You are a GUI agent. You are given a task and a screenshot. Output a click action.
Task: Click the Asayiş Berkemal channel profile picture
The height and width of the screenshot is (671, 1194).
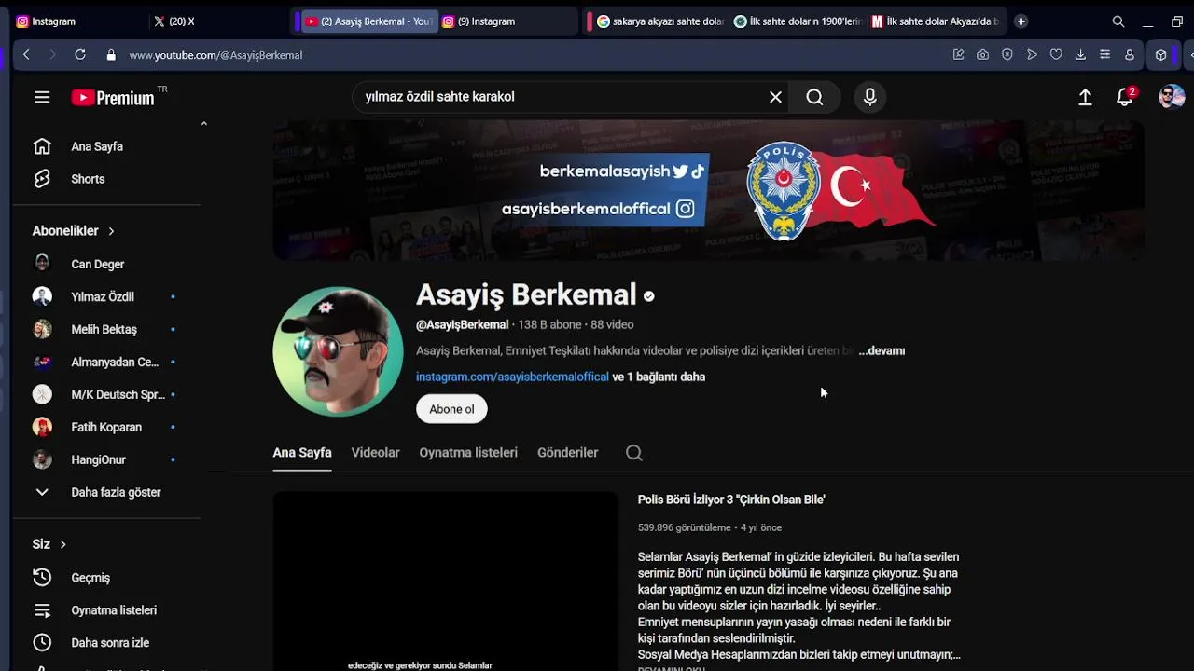coord(338,350)
